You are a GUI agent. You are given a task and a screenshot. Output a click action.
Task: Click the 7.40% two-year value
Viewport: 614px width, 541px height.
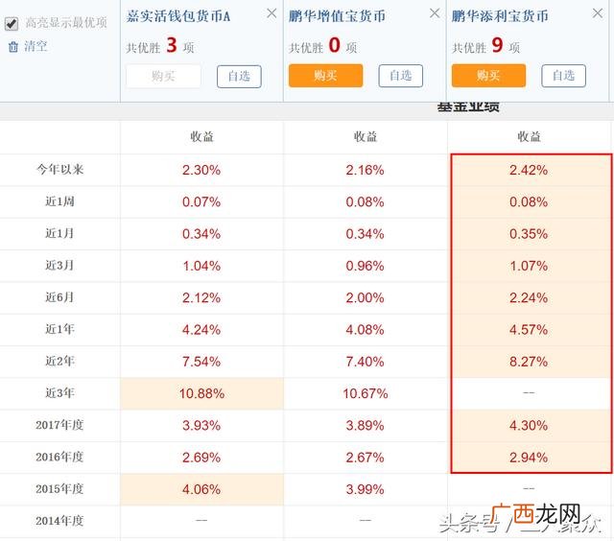[x=365, y=362]
